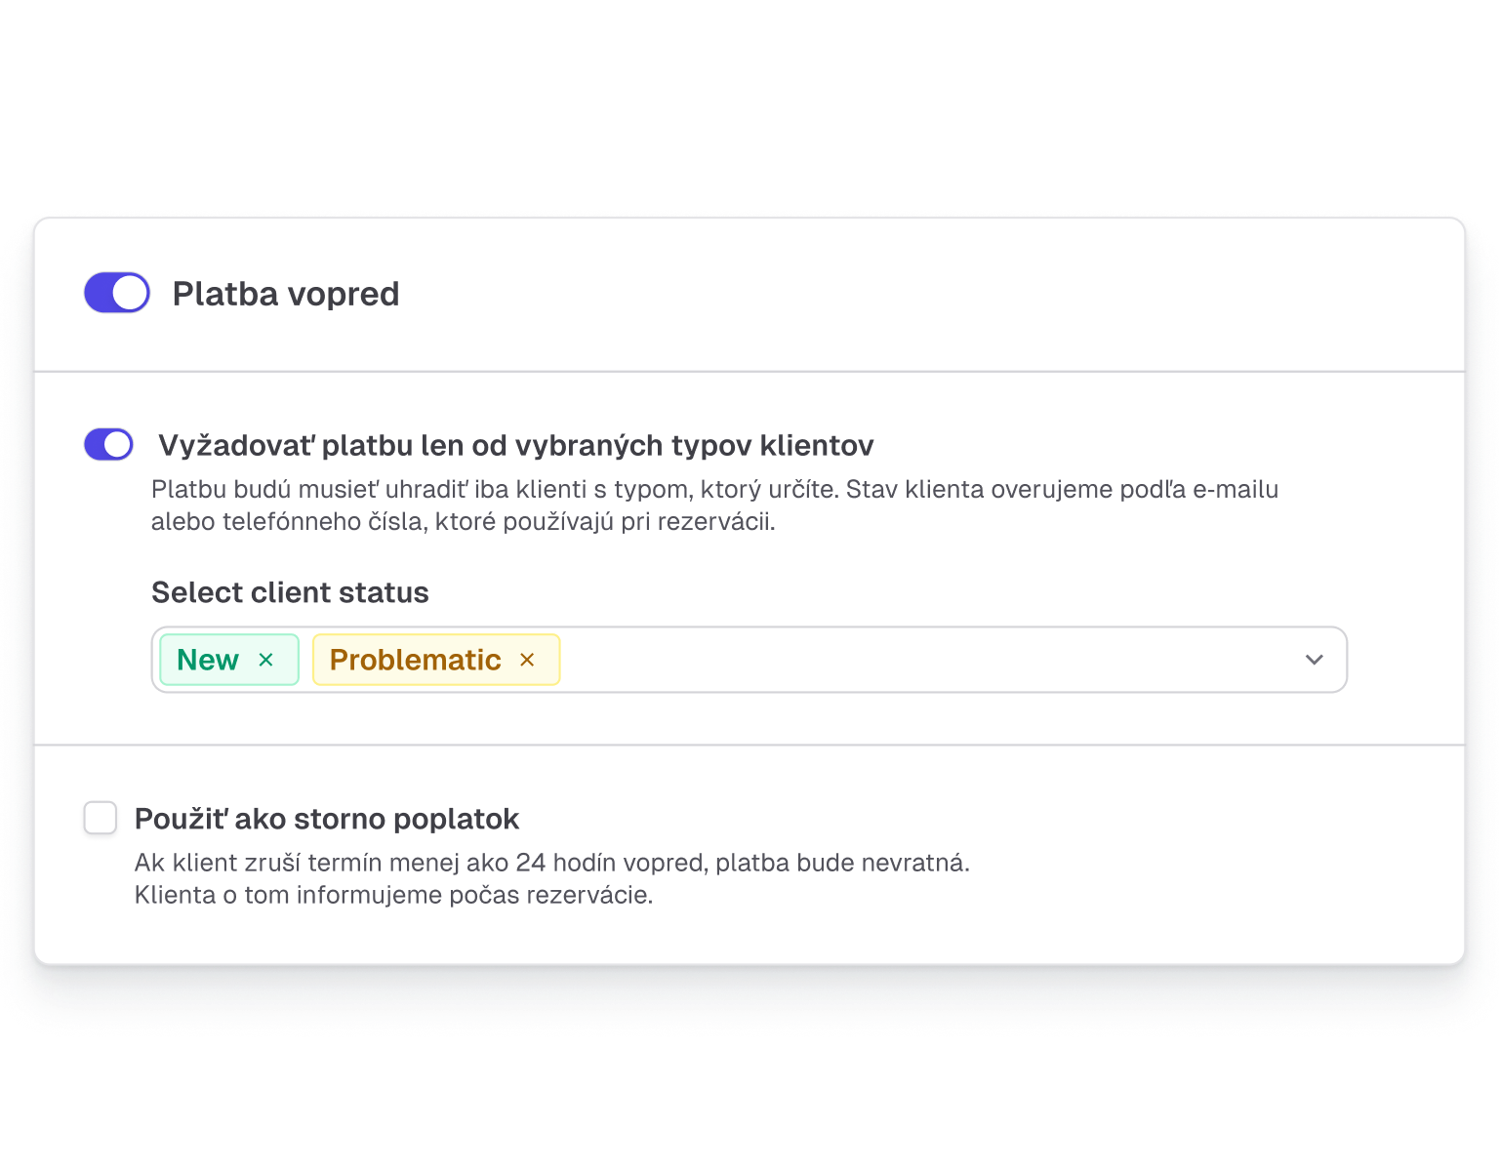The height and width of the screenshot is (1171, 1499).
Task: Click the line starting "Platbu budú musieť uhradiť"
Action: (713, 489)
